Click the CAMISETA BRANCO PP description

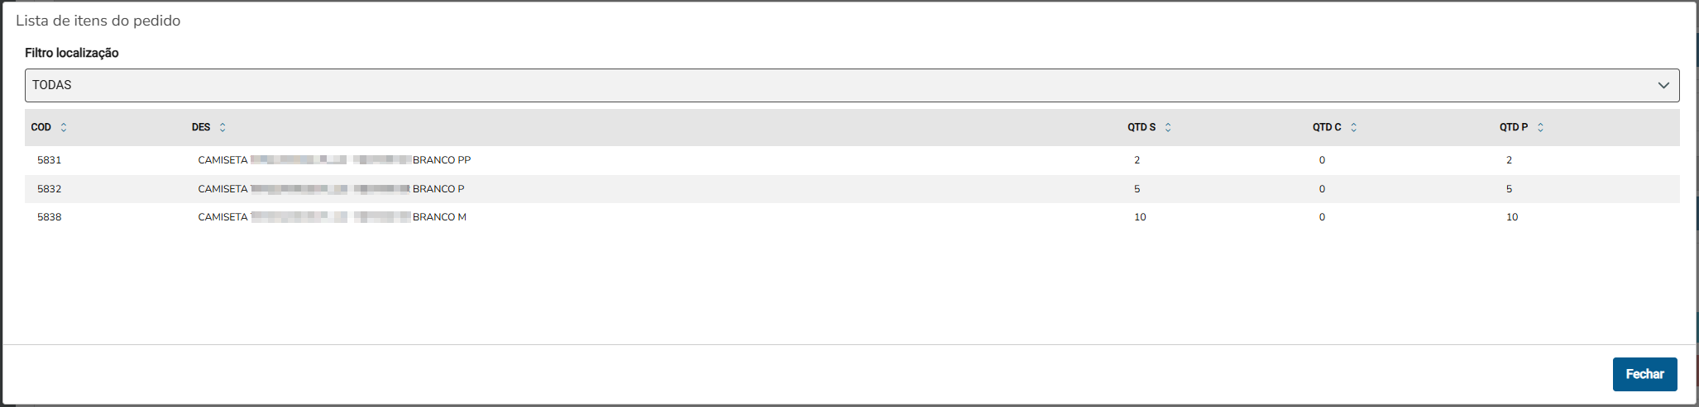334,160
